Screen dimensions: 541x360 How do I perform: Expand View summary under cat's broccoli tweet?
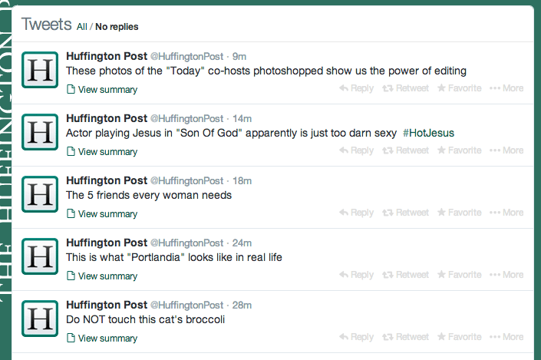point(102,339)
